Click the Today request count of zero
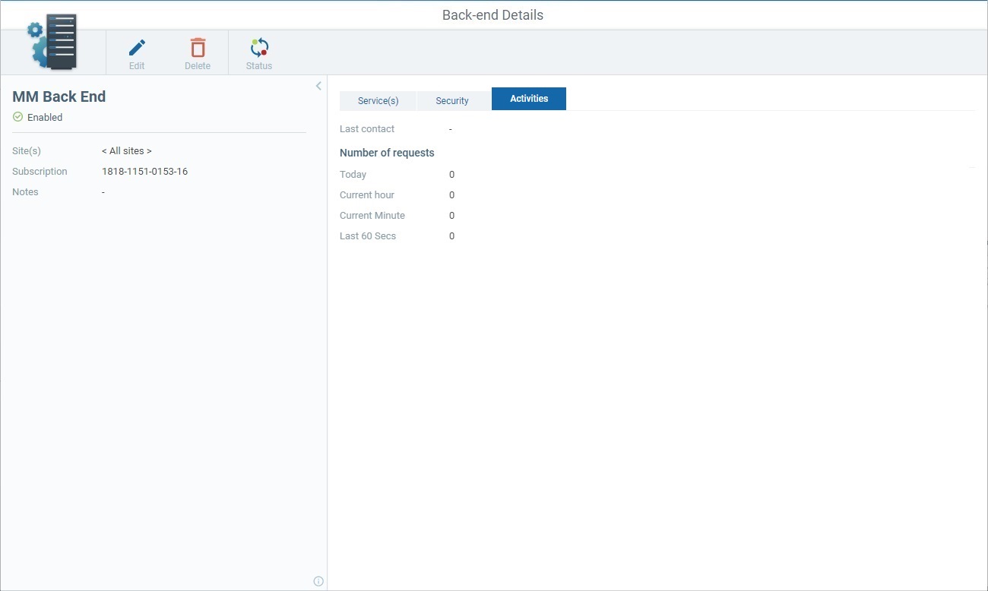Viewport: 988px width, 591px height. point(451,174)
